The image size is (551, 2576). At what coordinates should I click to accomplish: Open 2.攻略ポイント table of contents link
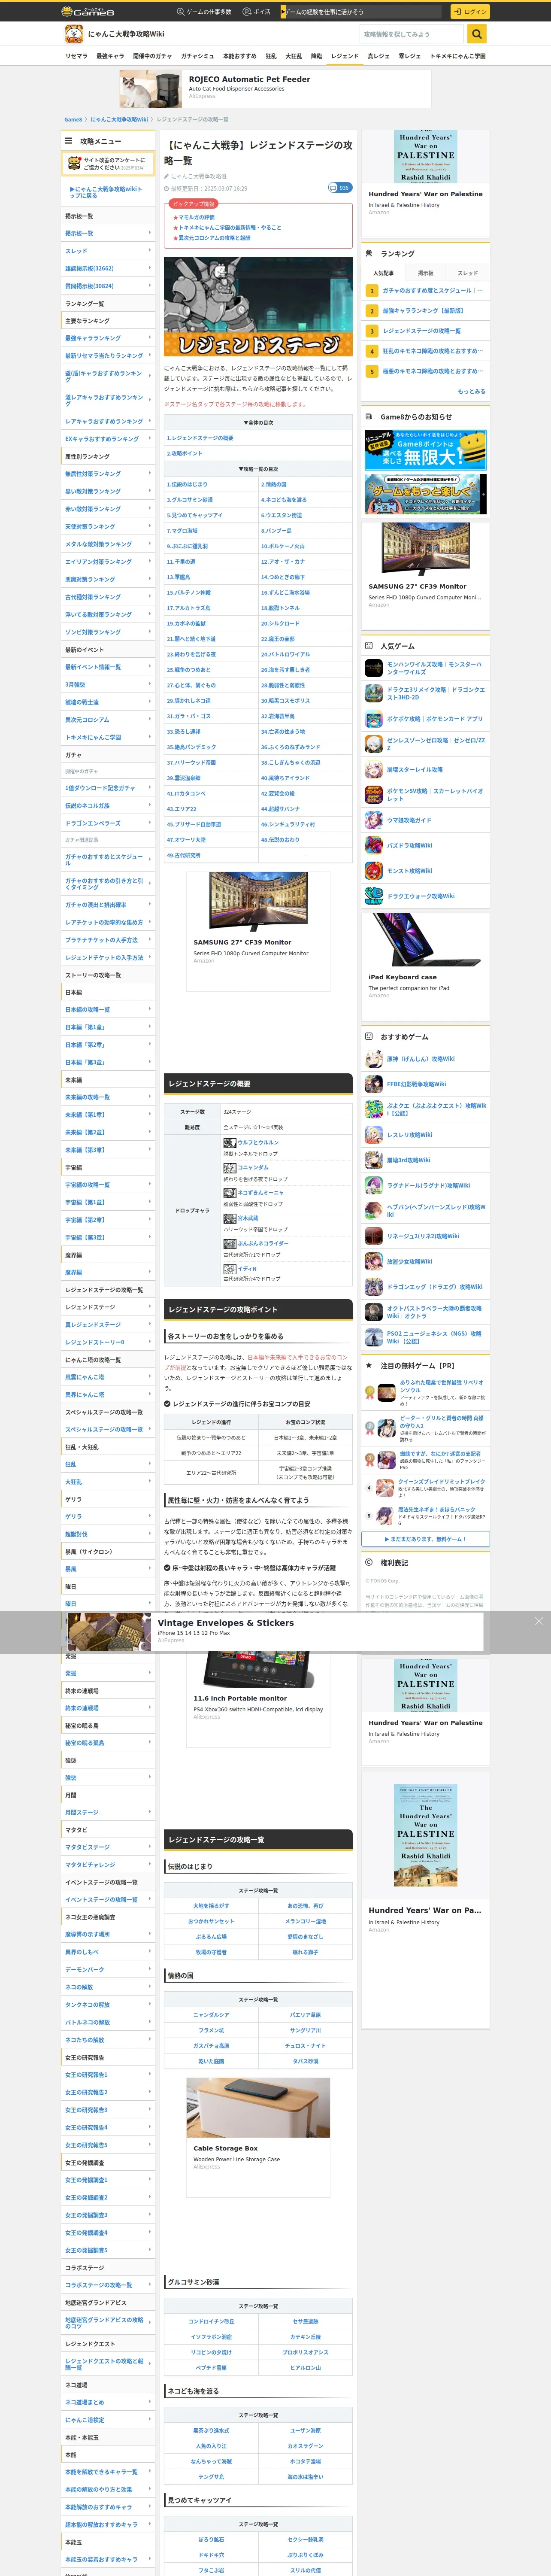(185, 454)
